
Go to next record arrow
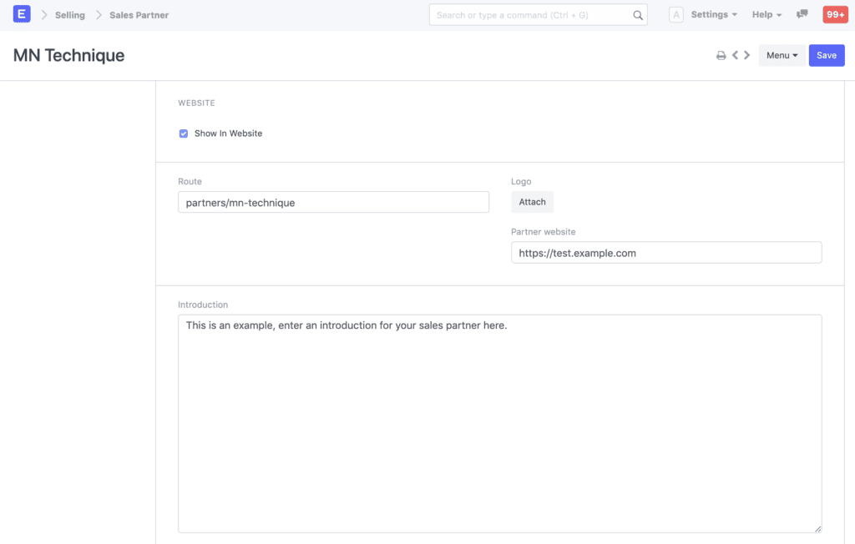click(x=747, y=55)
